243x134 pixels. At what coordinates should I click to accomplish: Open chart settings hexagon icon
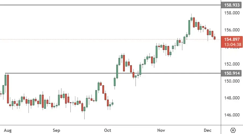pyautogui.click(x=233, y=130)
